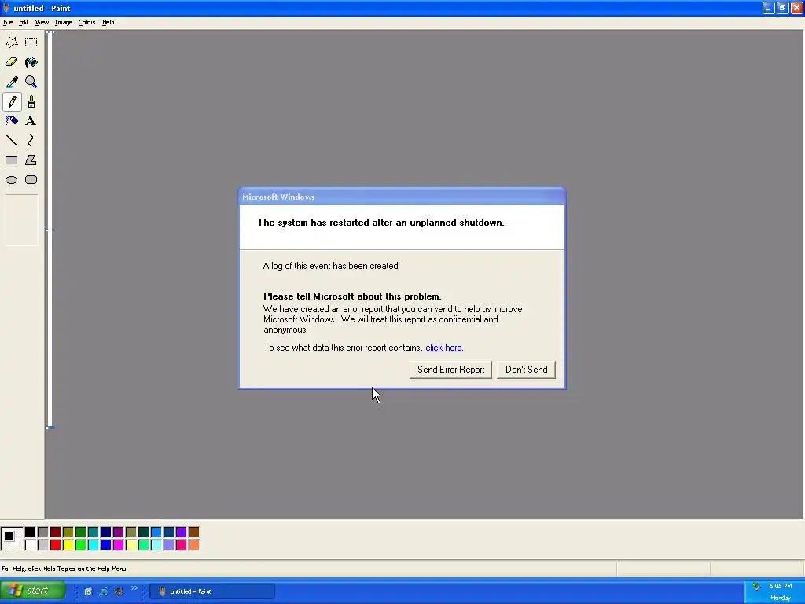This screenshot has width=805, height=604.
Task: Click the untitled - Paint taskbar button
Action: (212, 591)
